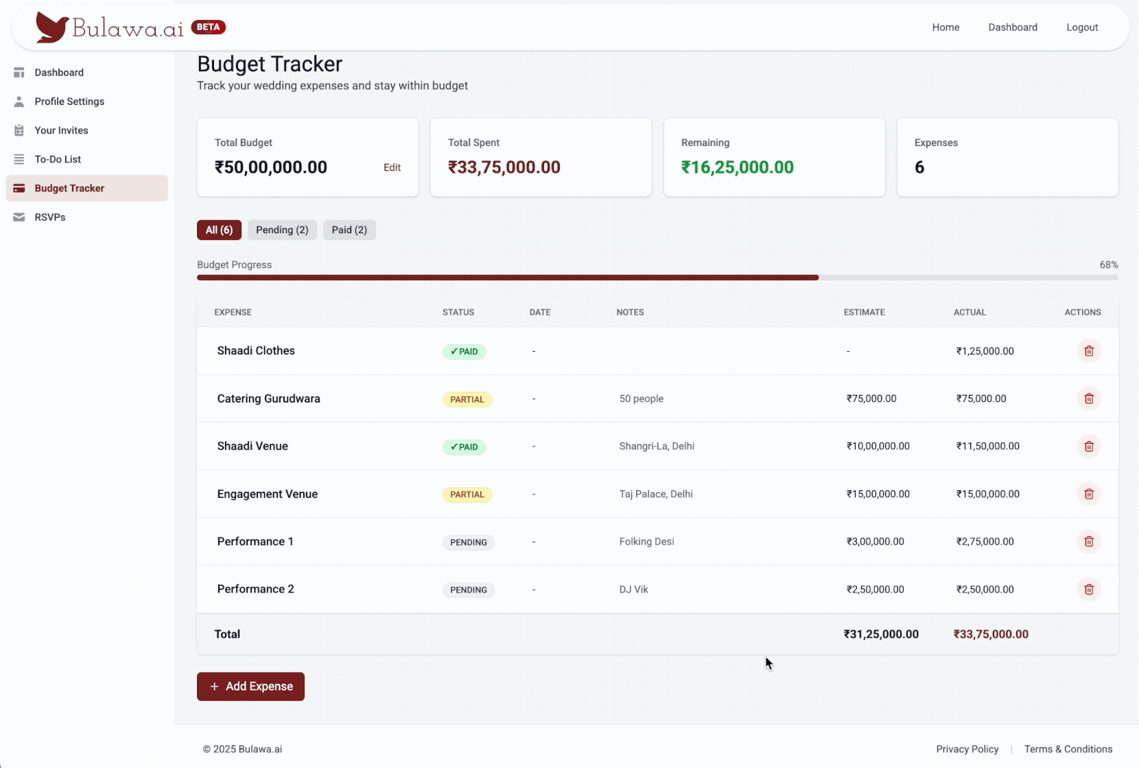Viewport: 1139px width, 768px height.
Task: Click the Budget Progress bar
Action: (x=657, y=278)
